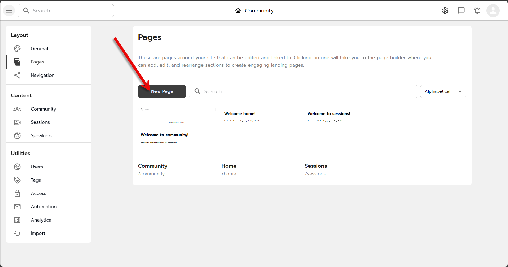Click the settings gear icon
This screenshot has height=267, width=508.
445,11
